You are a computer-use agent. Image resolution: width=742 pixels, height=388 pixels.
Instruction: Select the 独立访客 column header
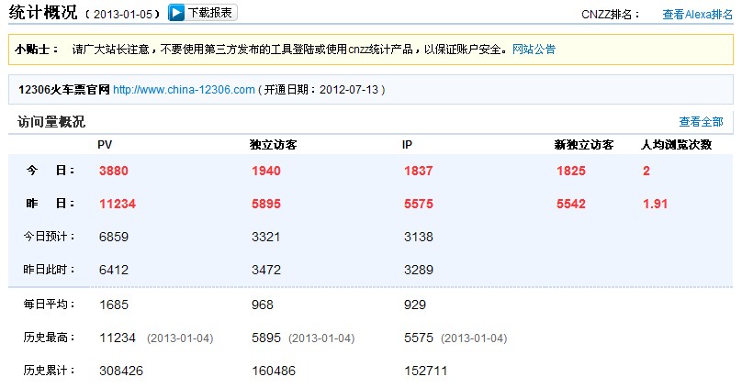pos(273,145)
